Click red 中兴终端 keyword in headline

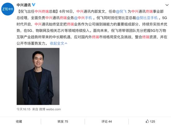(42, 11)
